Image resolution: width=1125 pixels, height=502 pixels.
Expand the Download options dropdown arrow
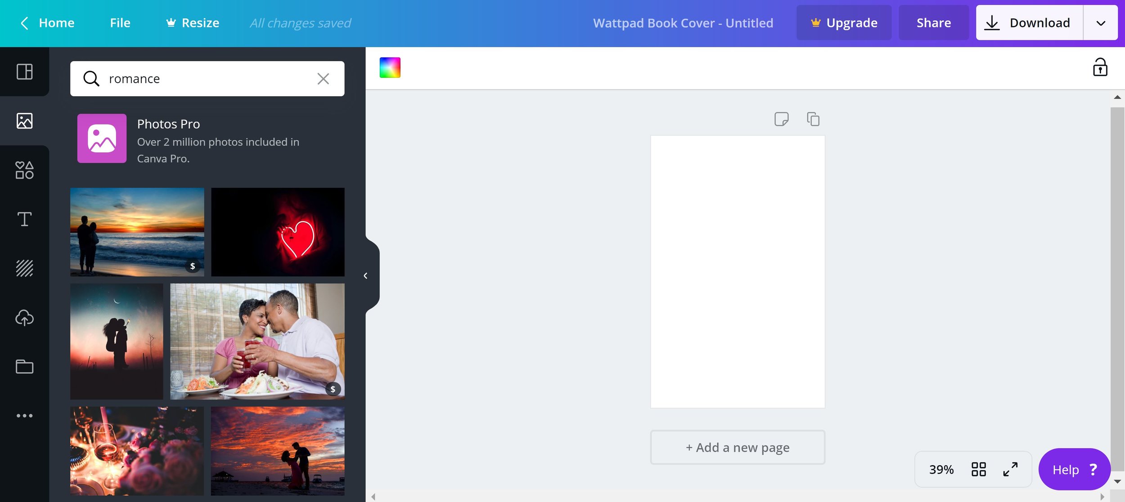[1101, 23]
